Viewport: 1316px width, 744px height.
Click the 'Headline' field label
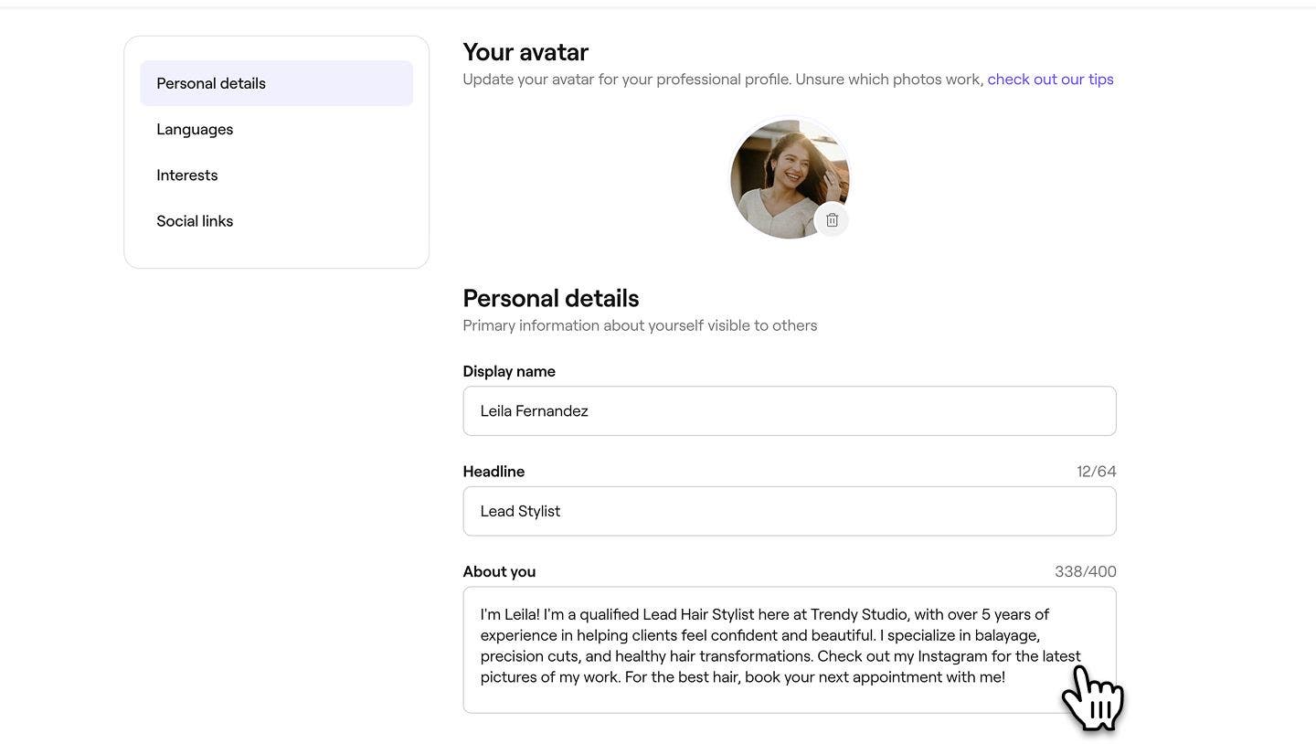click(493, 472)
